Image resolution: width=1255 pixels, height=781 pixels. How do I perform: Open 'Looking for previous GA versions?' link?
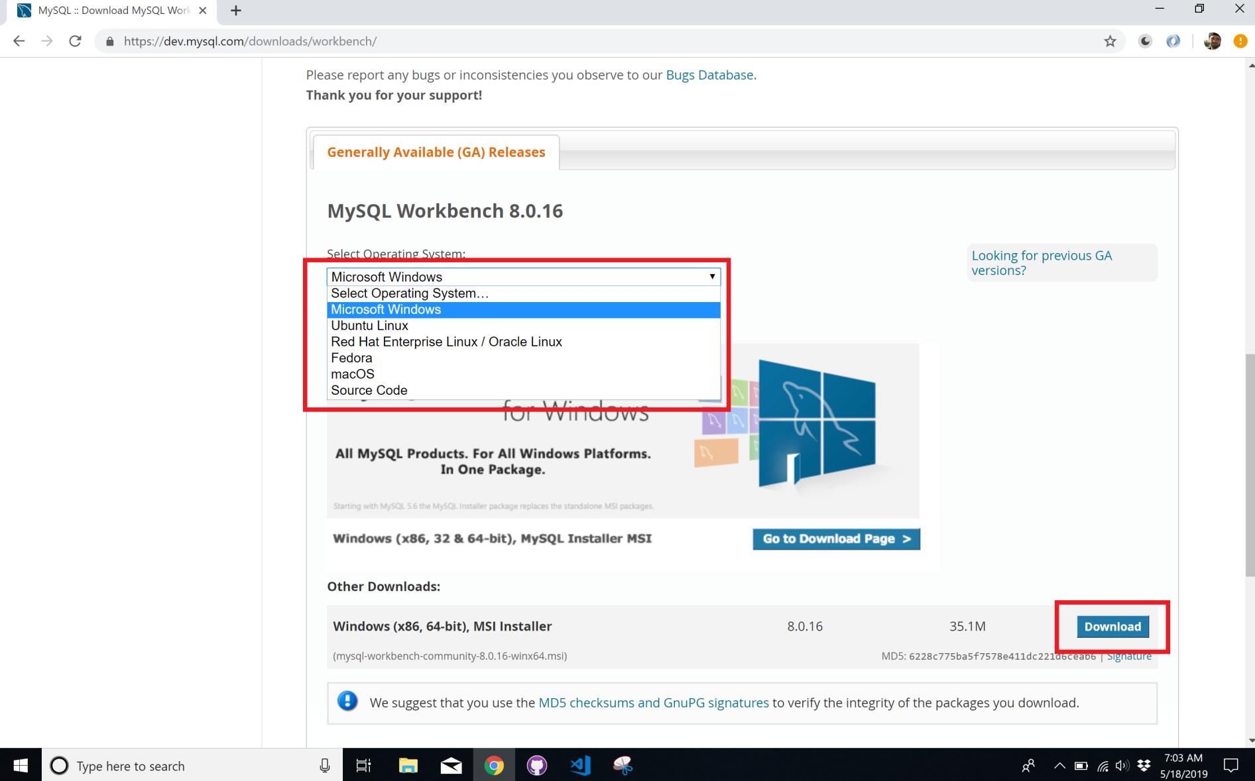1042,263
